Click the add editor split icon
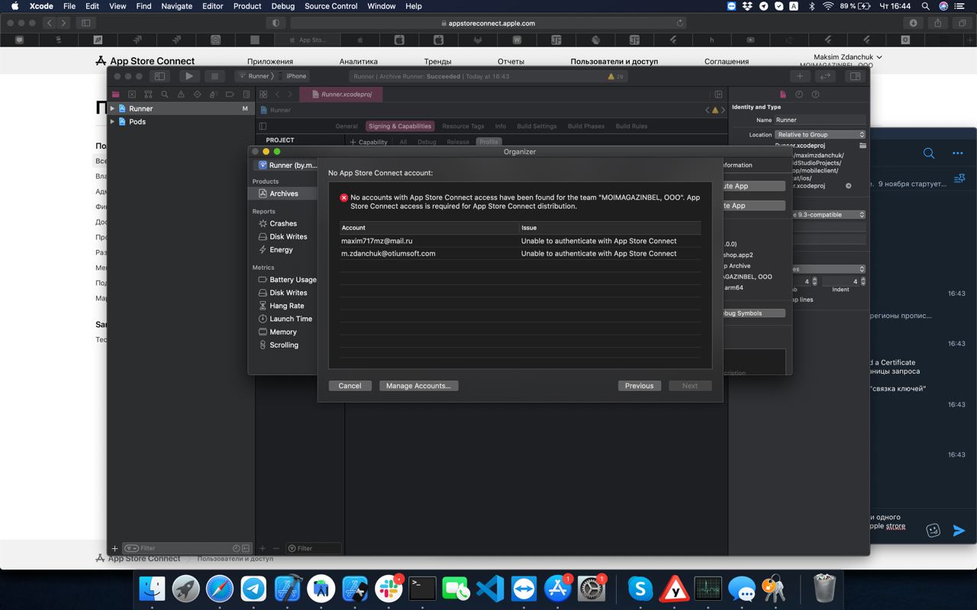This screenshot has height=610, width=977. coord(718,95)
